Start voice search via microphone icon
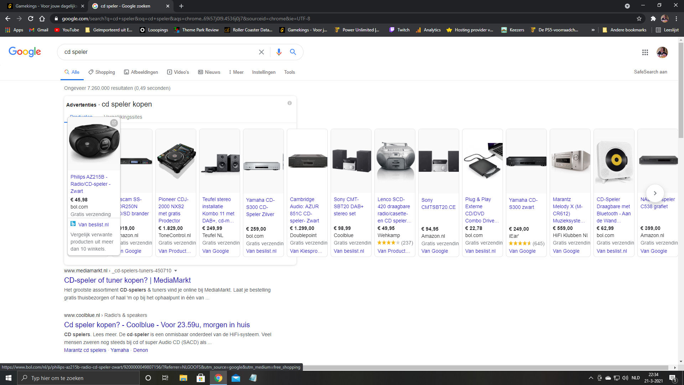Screen dimensions: 684x385 click(x=279, y=52)
